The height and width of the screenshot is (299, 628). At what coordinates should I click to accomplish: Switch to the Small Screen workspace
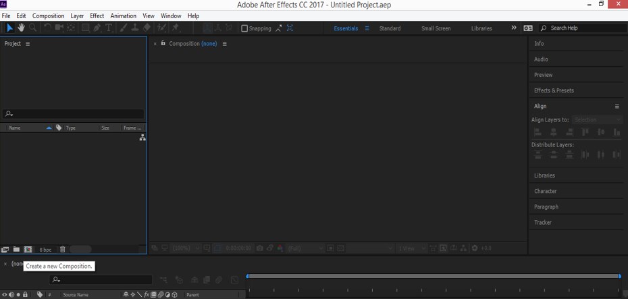coord(436,28)
